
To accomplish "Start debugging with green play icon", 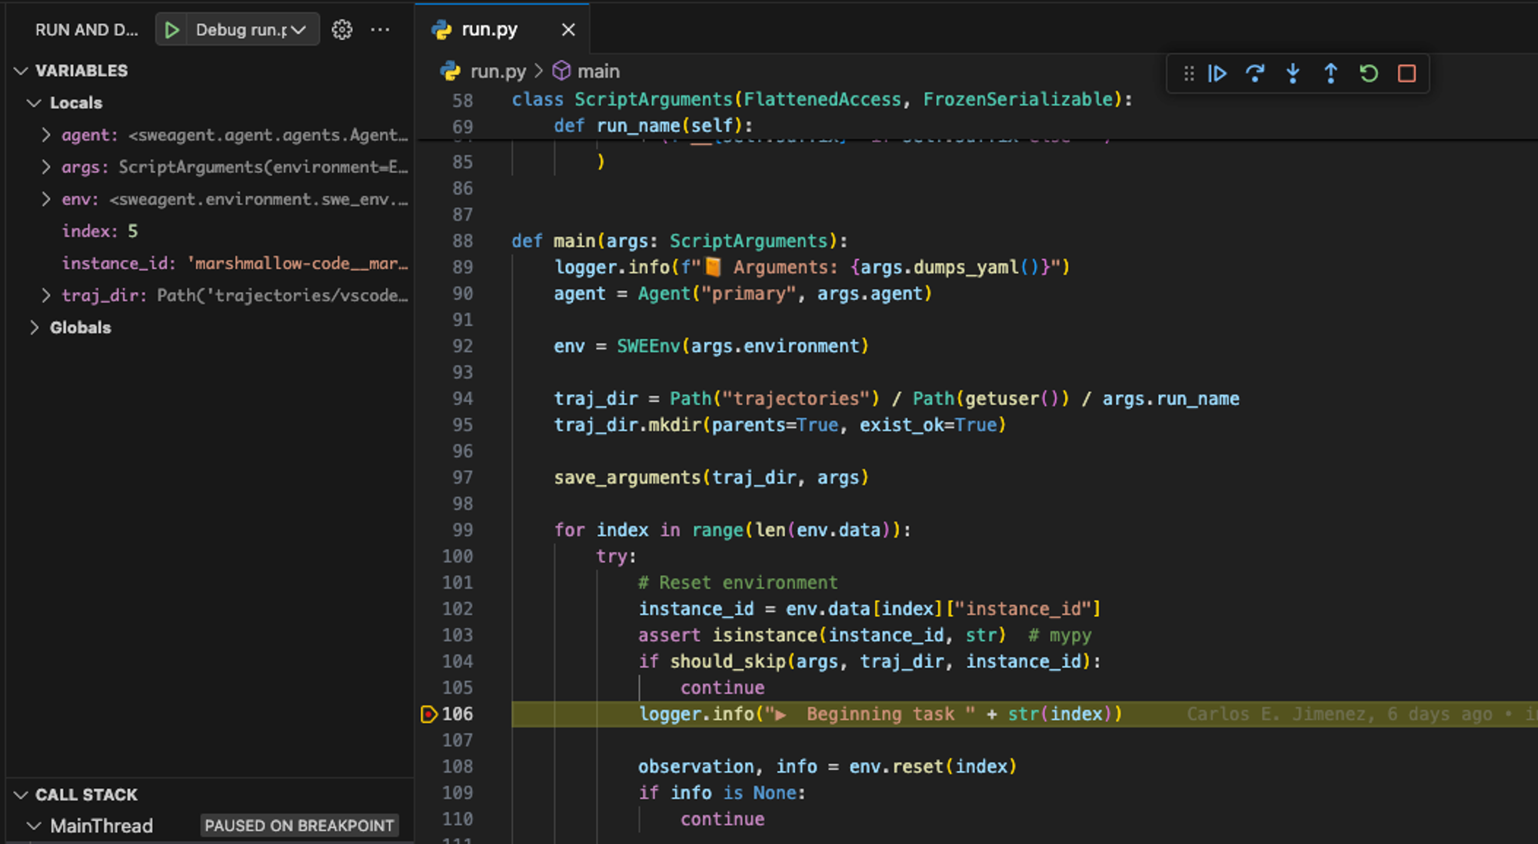I will [x=172, y=30].
